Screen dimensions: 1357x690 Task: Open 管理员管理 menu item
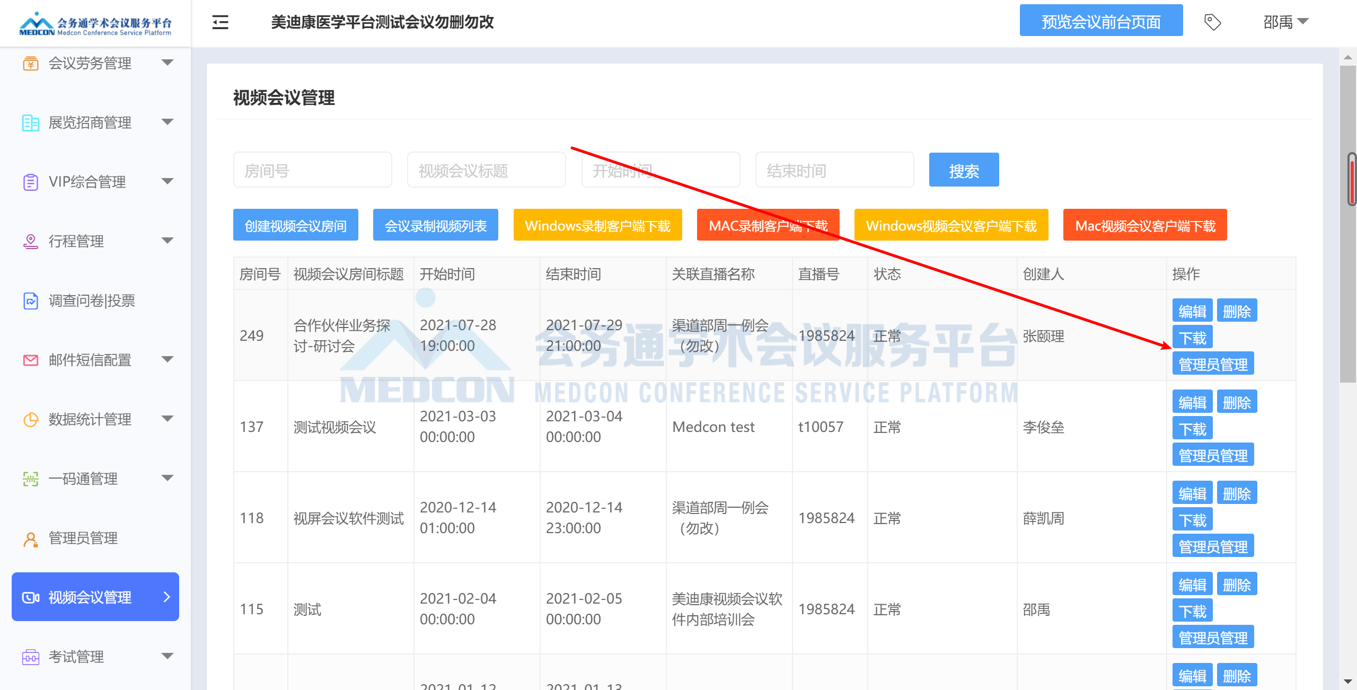coord(95,538)
